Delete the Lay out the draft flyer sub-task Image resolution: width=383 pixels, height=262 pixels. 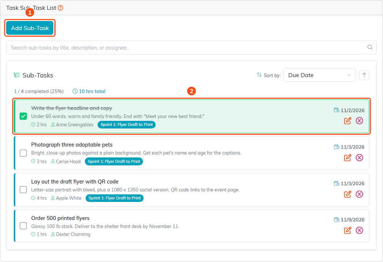[359, 194]
